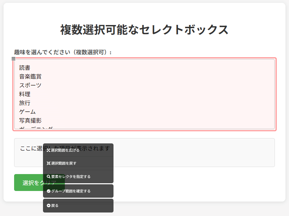Click the checkmark icon beside グループ範囲を確定する
289x216 pixels.
(x=48, y=191)
